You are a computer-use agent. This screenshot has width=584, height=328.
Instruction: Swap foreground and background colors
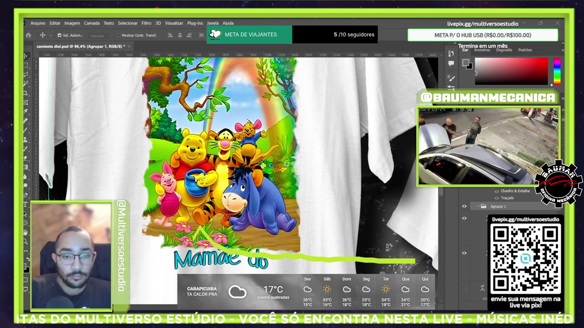click(28, 259)
